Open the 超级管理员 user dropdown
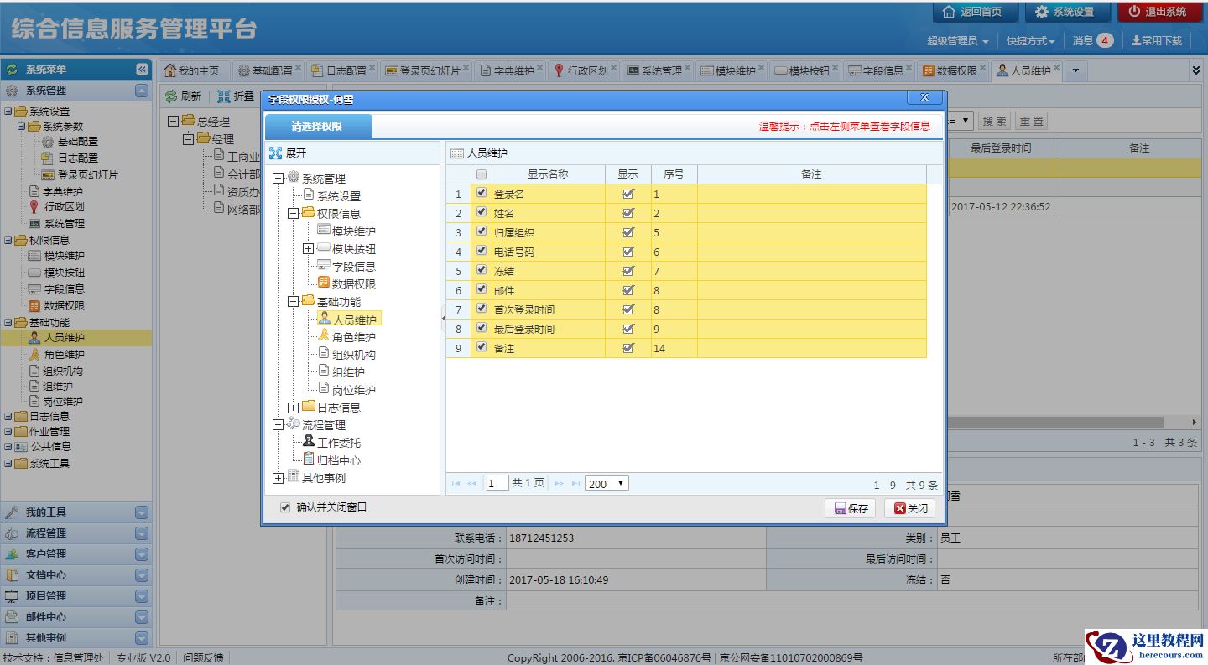The width and height of the screenshot is (1208, 665). pyautogui.click(x=957, y=40)
